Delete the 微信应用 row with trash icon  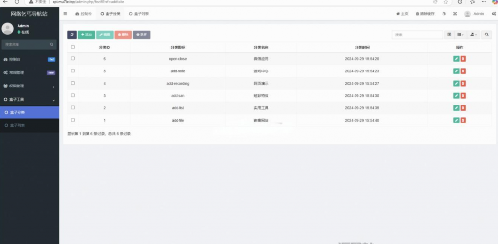tap(463, 59)
